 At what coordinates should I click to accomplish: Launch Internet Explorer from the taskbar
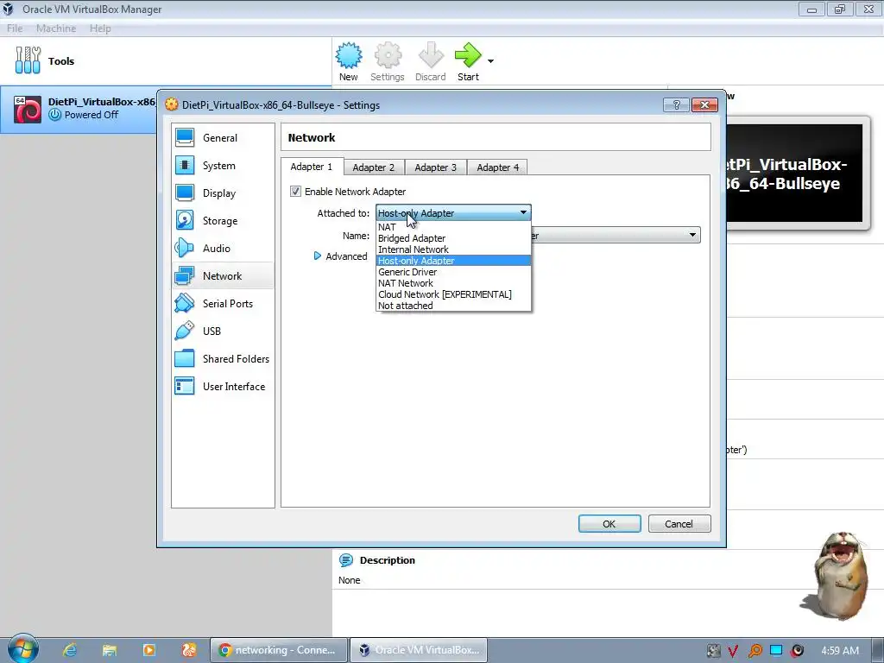click(x=70, y=650)
